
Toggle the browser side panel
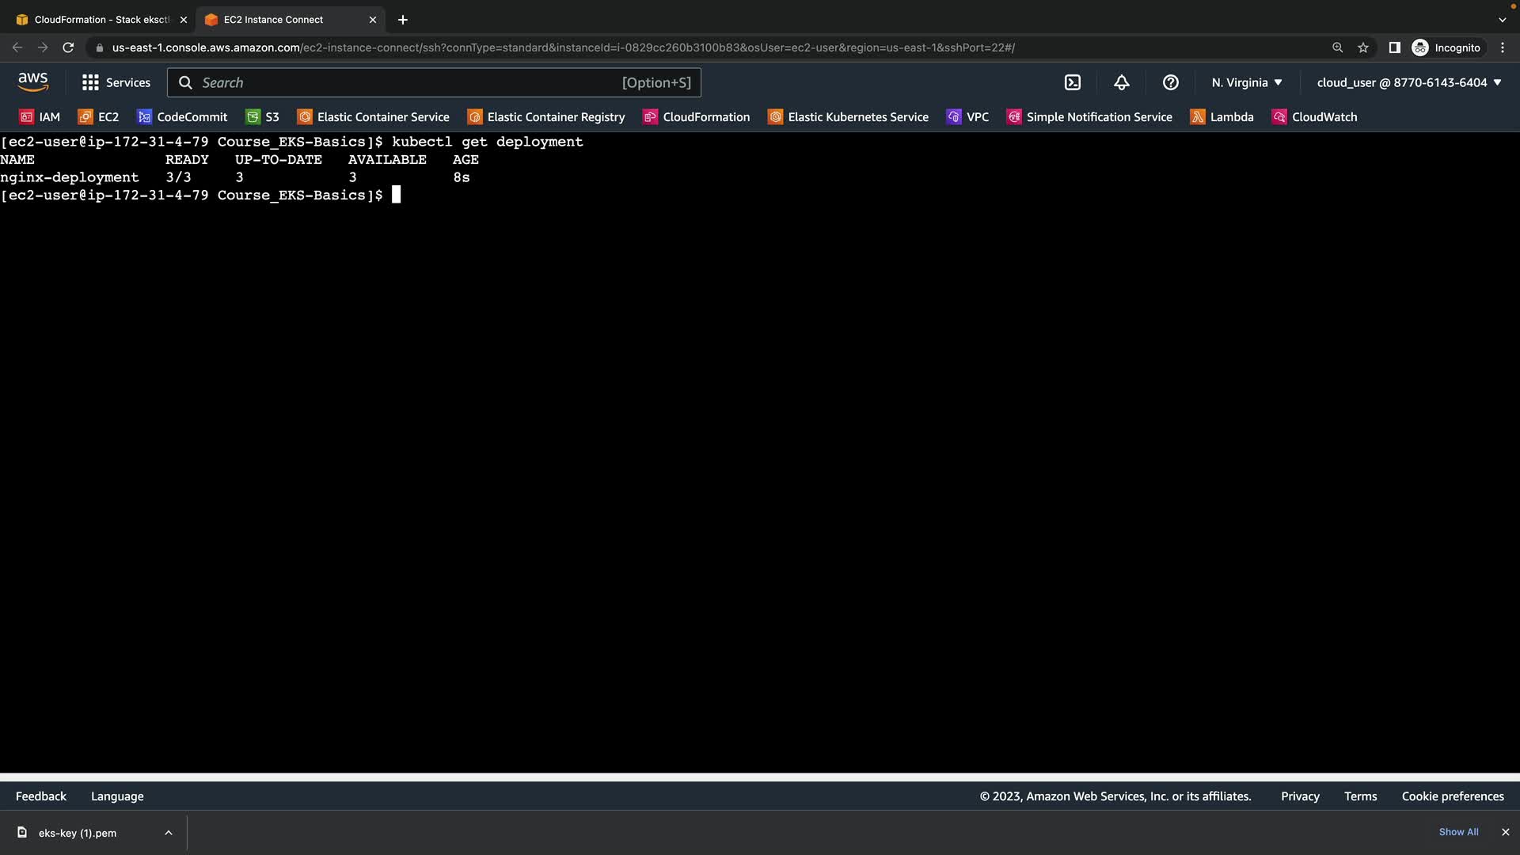tap(1395, 47)
